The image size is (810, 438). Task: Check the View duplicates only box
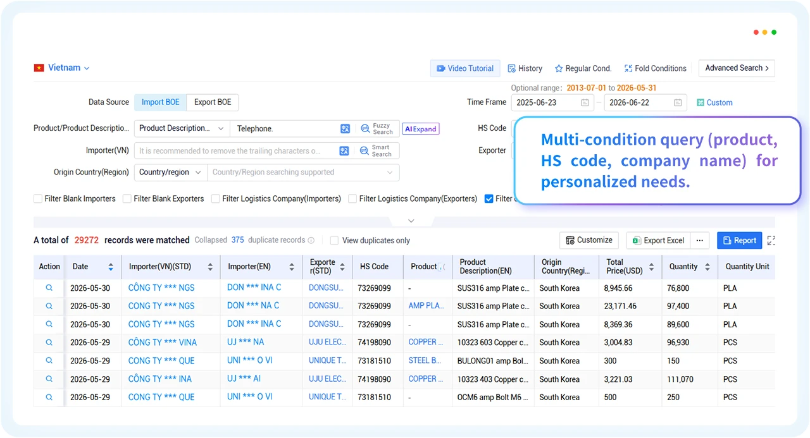pyautogui.click(x=335, y=240)
